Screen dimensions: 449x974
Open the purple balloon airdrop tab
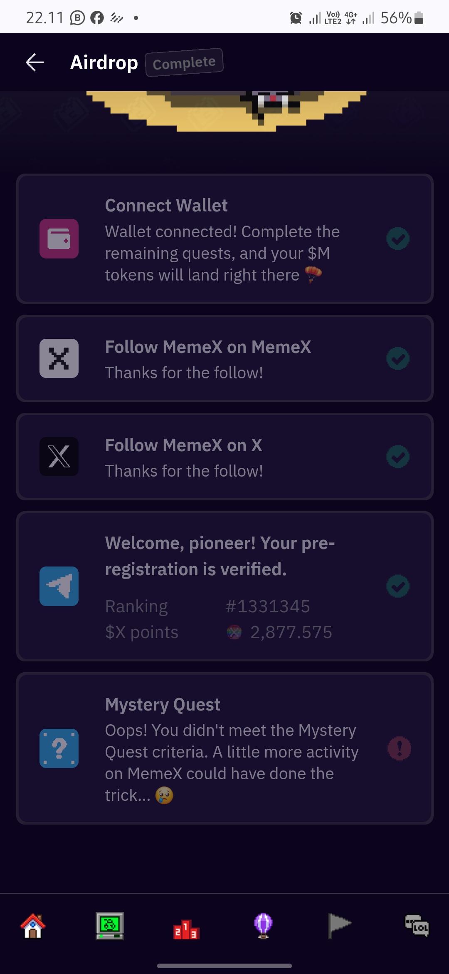pos(263,926)
